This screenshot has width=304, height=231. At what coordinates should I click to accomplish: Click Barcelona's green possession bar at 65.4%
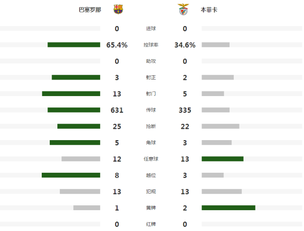[74, 44]
